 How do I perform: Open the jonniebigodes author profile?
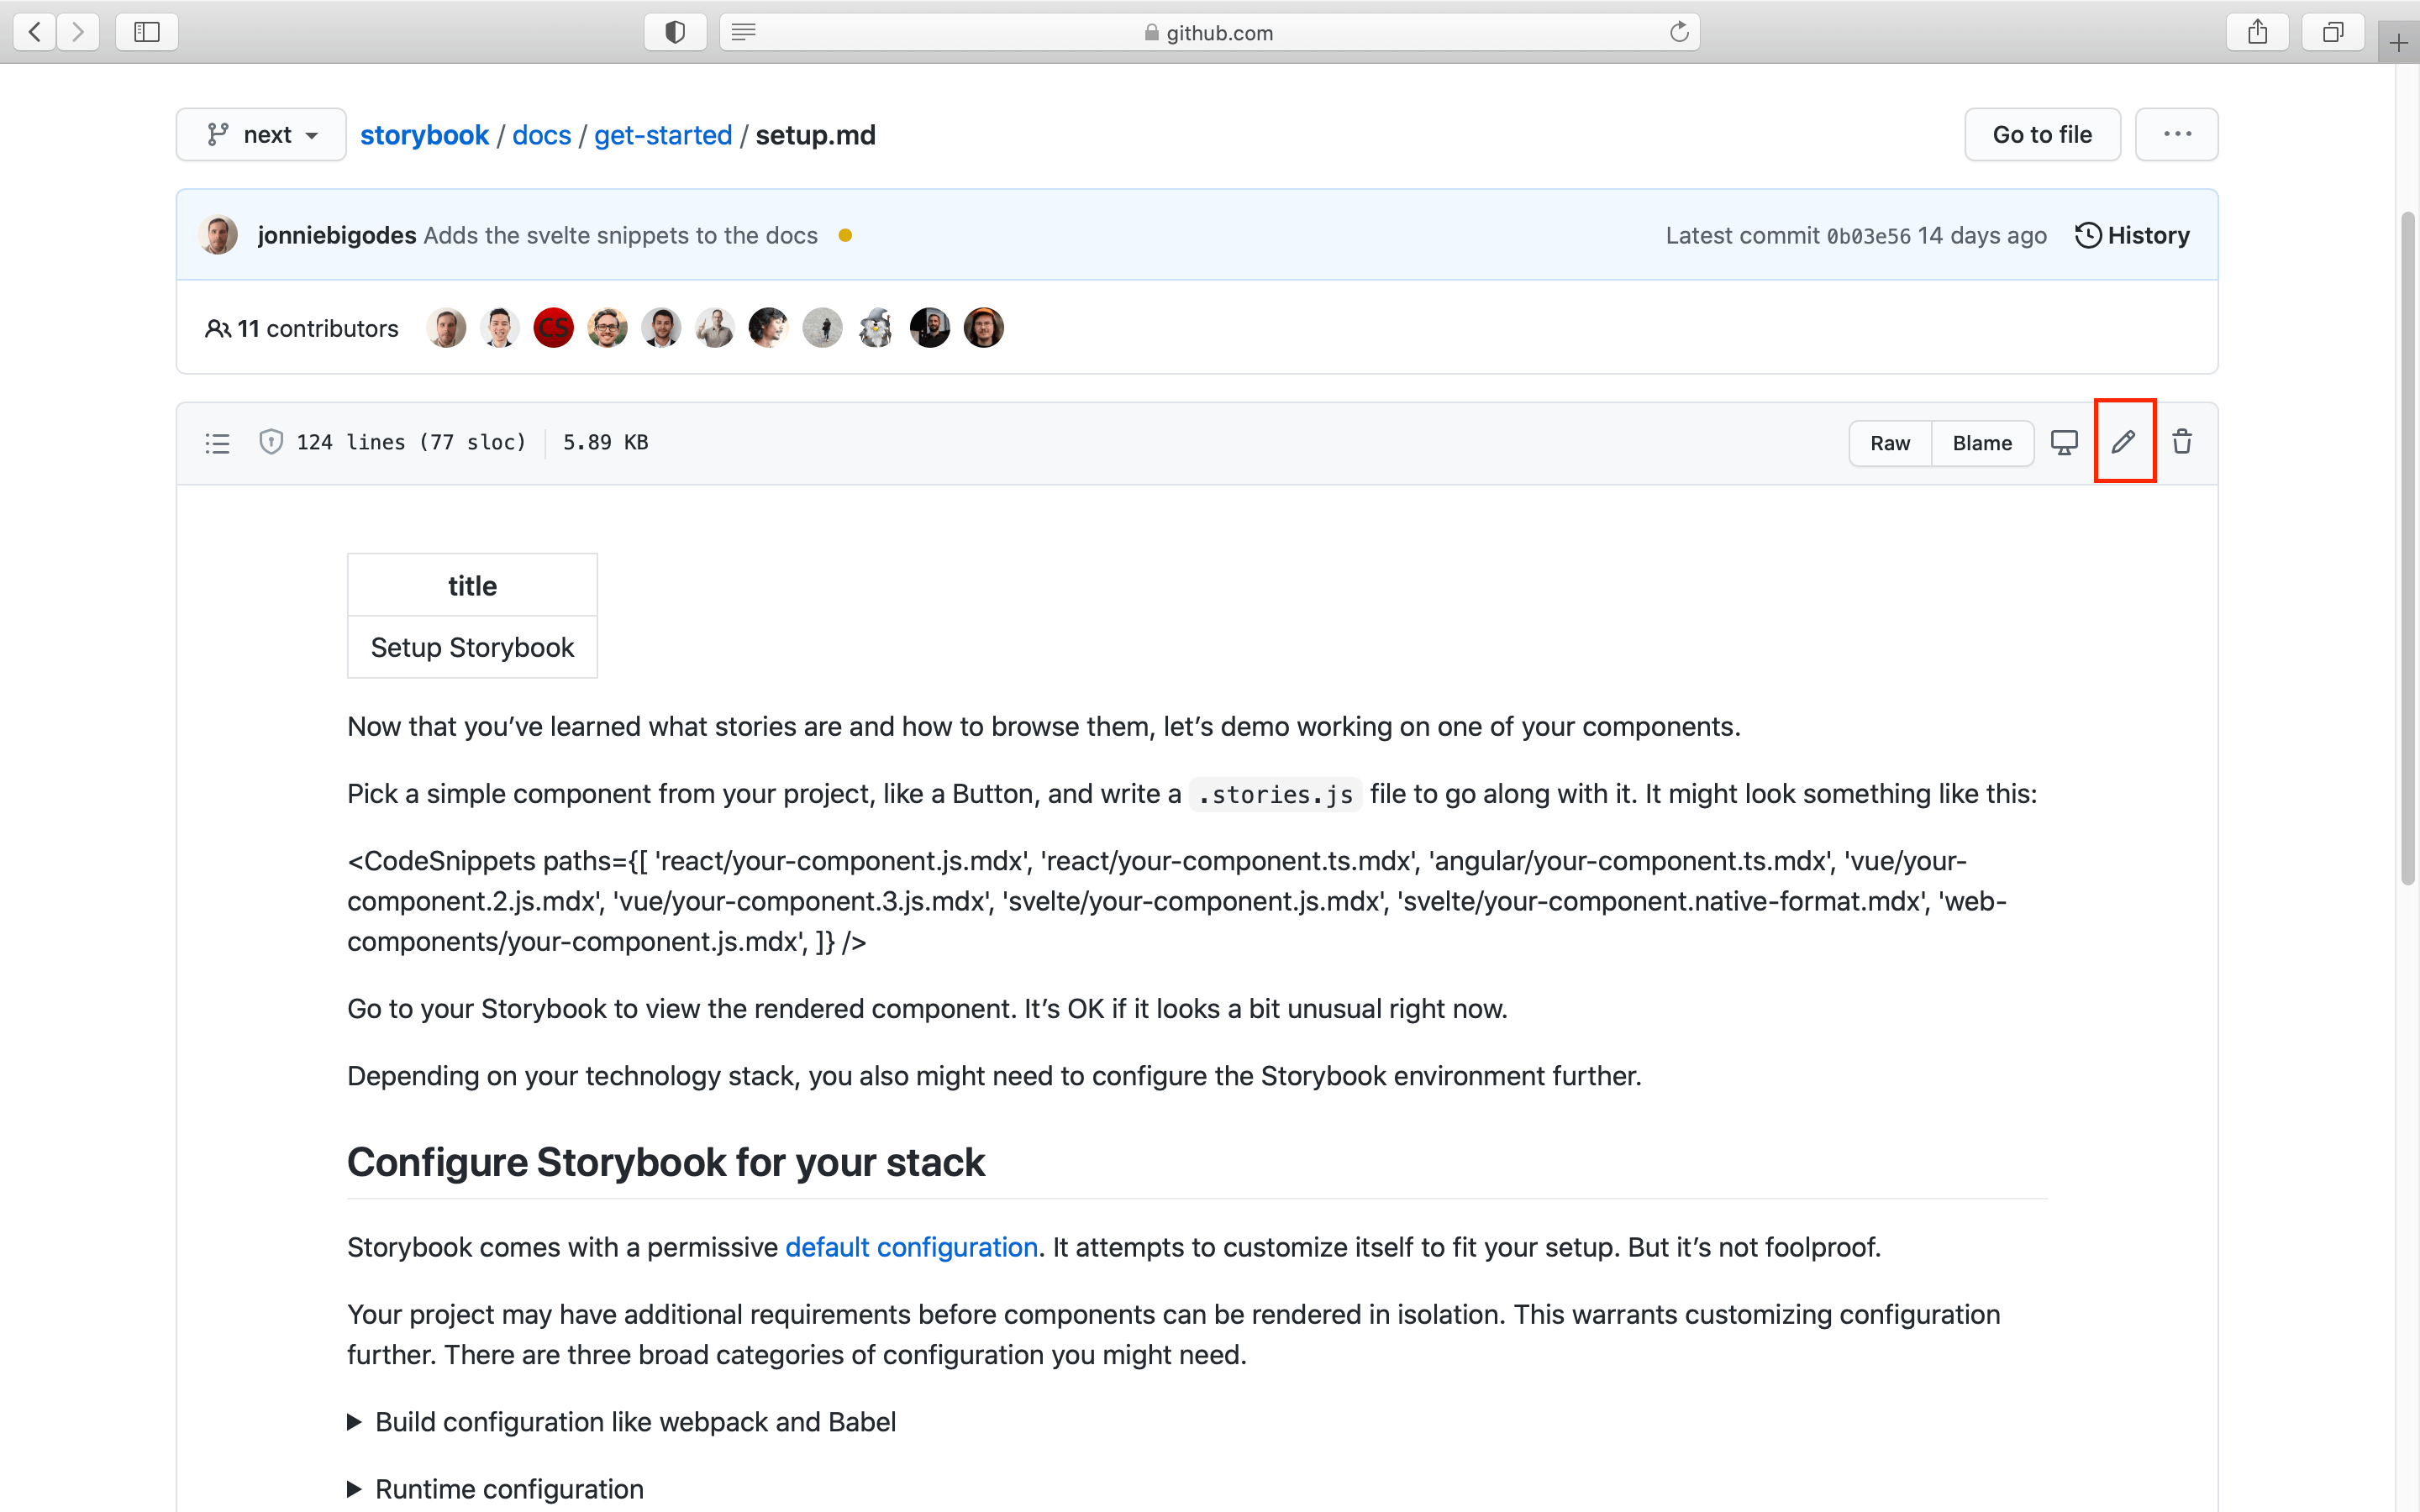(x=337, y=235)
